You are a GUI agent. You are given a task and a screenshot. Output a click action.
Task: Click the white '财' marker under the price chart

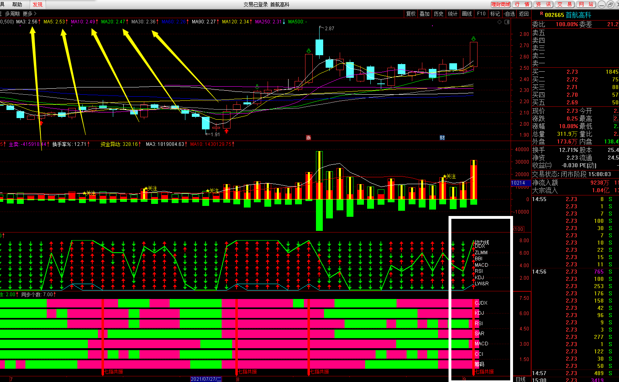pos(442,137)
